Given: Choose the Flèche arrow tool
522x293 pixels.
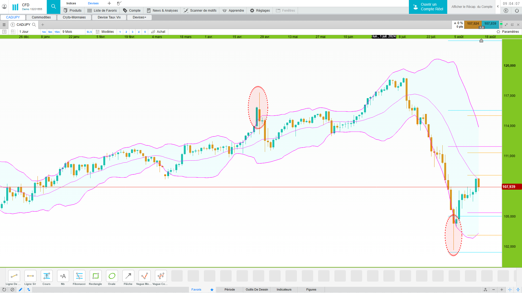Looking at the screenshot, I should click(128, 276).
